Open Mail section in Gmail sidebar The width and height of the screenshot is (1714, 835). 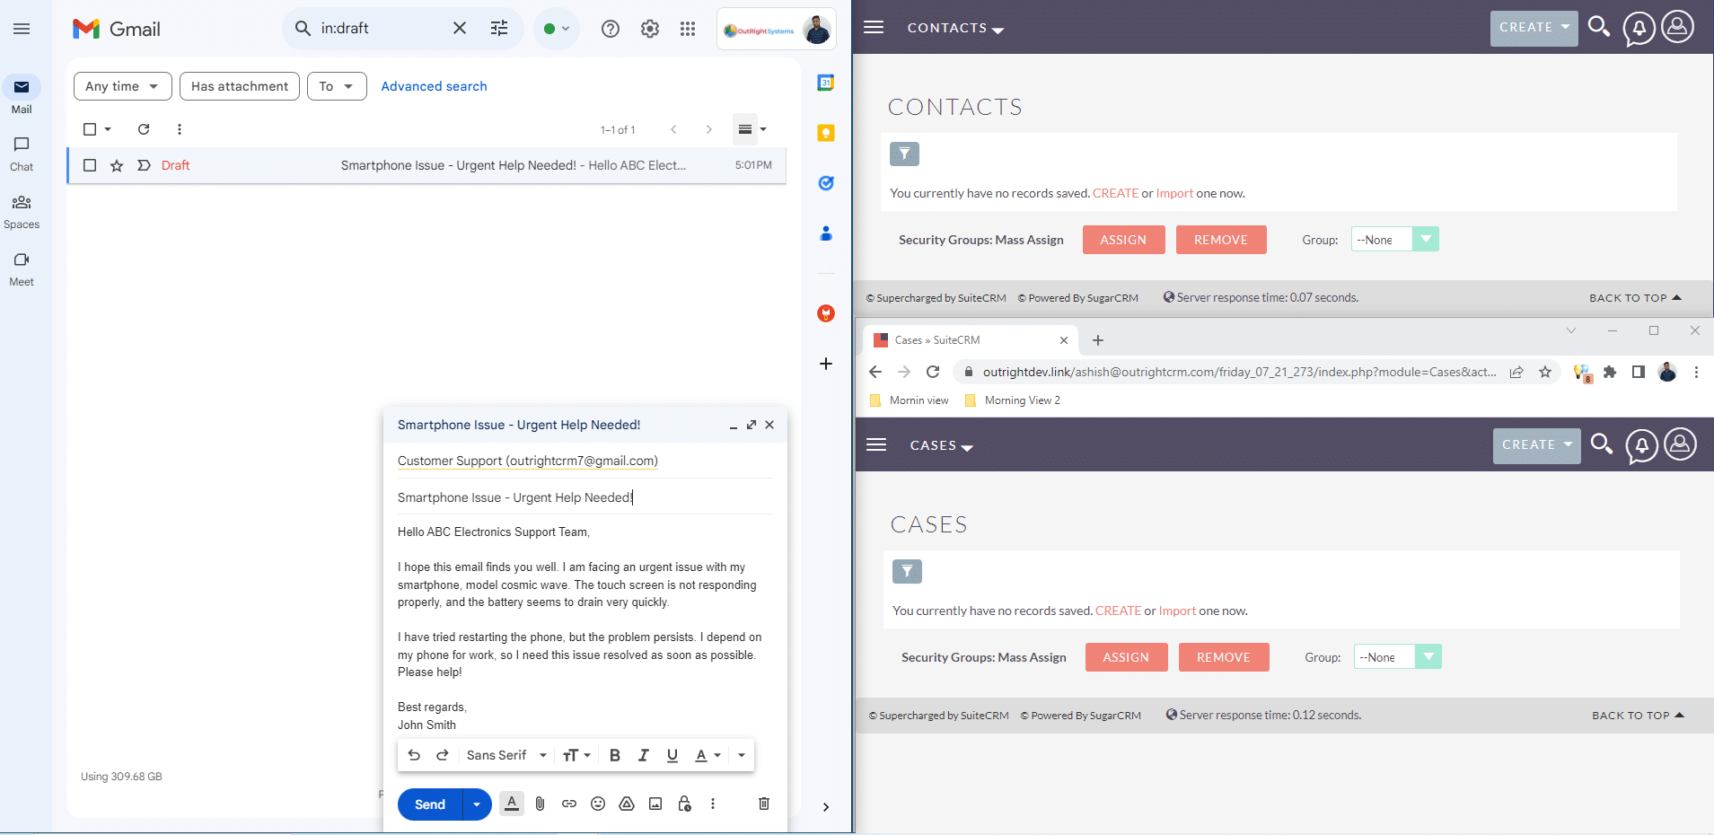tap(22, 95)
